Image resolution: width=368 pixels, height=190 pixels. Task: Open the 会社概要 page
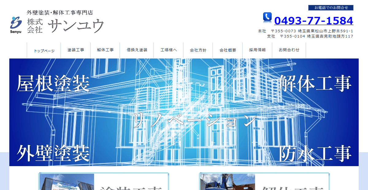point(228,50)
